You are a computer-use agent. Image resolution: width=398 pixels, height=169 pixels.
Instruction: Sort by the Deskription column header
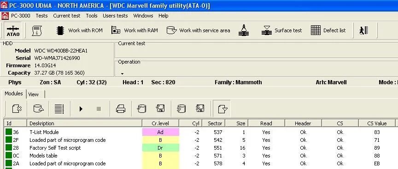[x=84, y=123]
